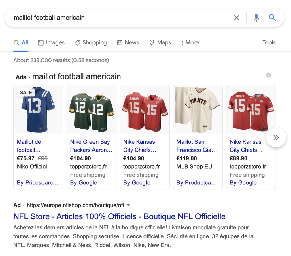Click the blue magnifying glass search icon
Image resolution: width=291 pixels, height=256 pixels.
click(272, 18)
